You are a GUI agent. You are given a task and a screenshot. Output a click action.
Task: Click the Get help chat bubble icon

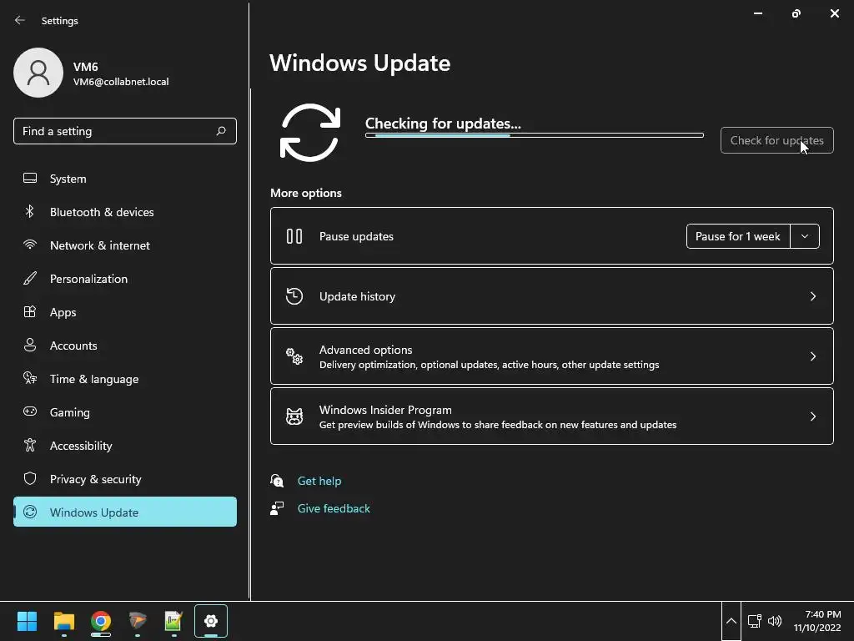(x=277, y=481)
